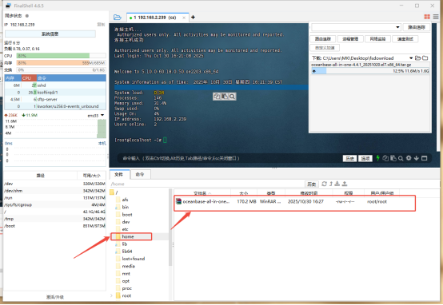443x305 pixels.
Task: Open the connection manager folder icon
Action: point(118,18)
